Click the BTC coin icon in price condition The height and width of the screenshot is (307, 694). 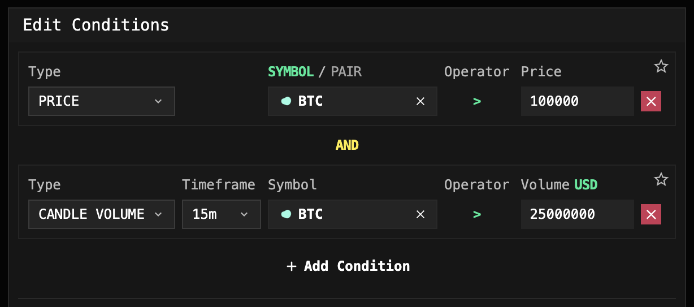[x=287, y=101]
